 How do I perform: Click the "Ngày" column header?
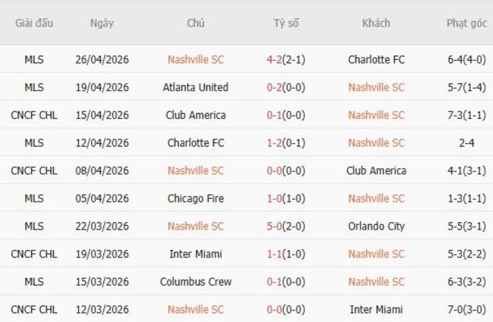coord(102,23)
